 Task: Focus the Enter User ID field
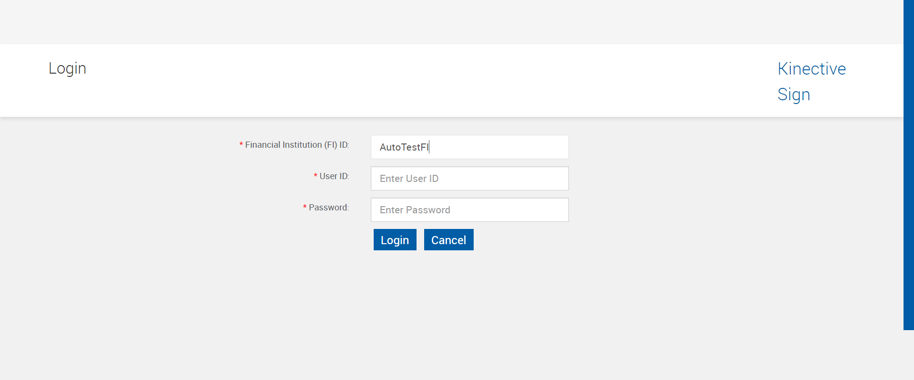(x=469, y=179)
